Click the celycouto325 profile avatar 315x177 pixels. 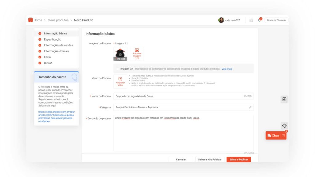(221, 20)
